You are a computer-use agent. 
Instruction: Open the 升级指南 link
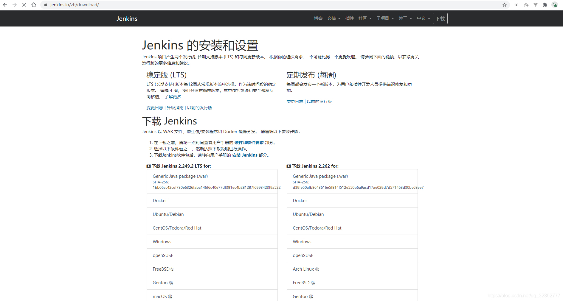175,108
